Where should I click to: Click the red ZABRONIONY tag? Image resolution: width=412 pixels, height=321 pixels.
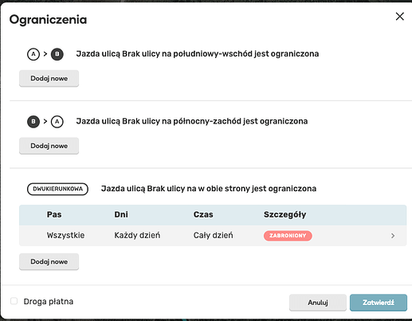pyautogui.click(x=288, y=236)
